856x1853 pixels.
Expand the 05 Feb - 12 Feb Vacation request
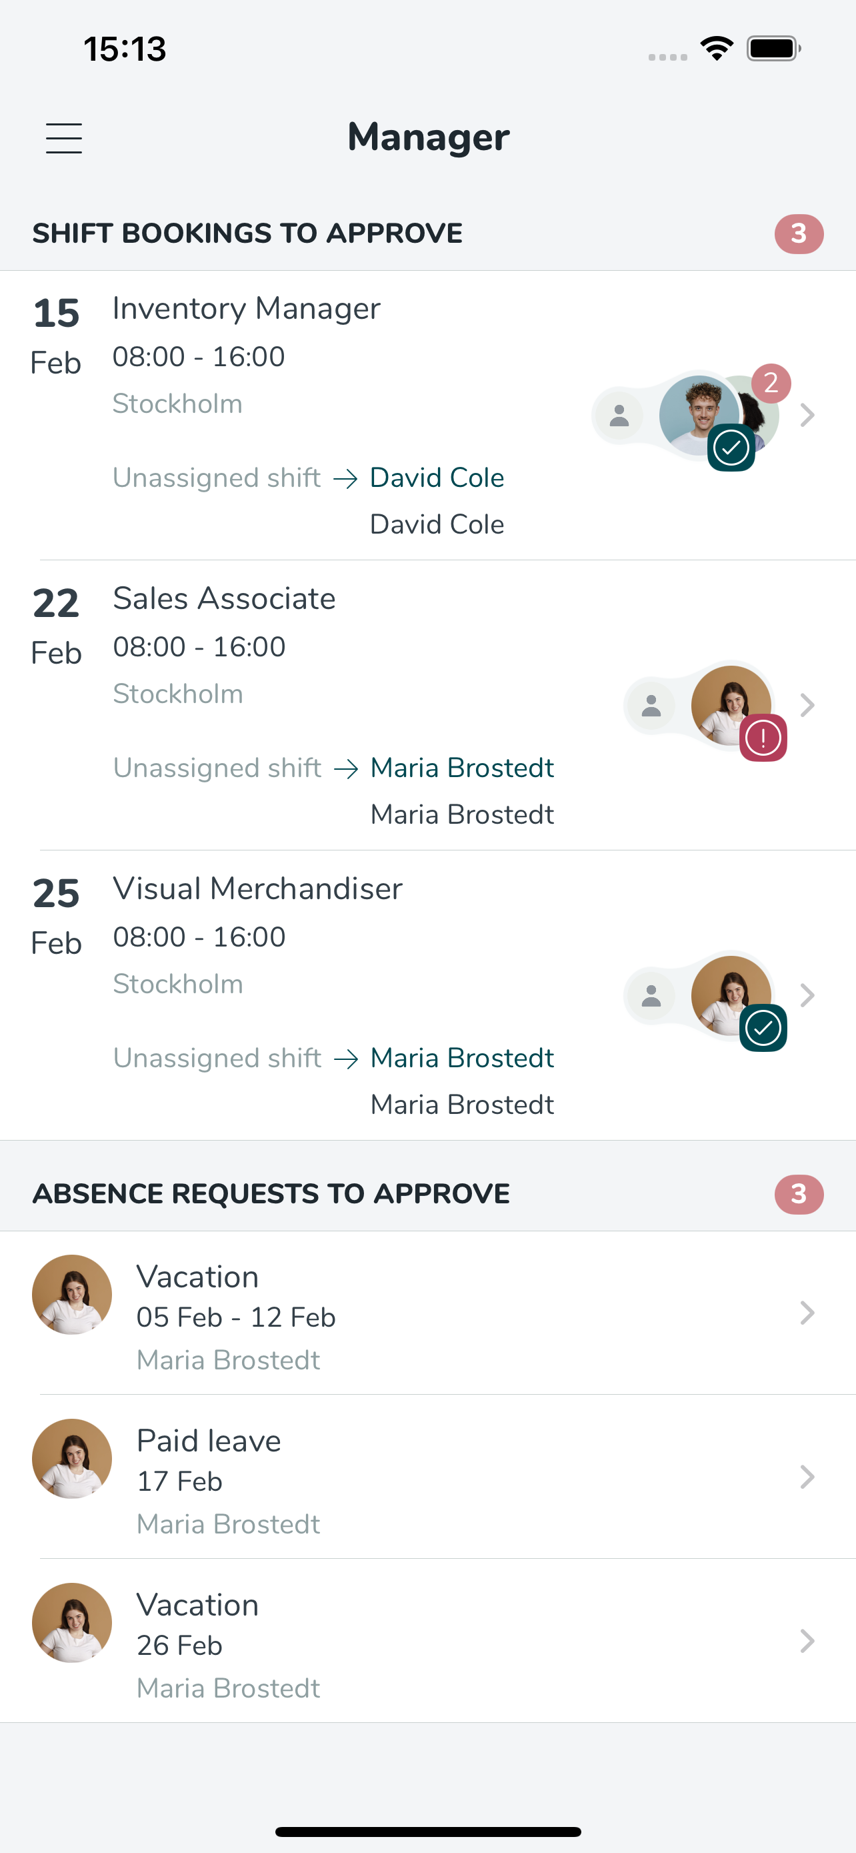click(427, 1313)
